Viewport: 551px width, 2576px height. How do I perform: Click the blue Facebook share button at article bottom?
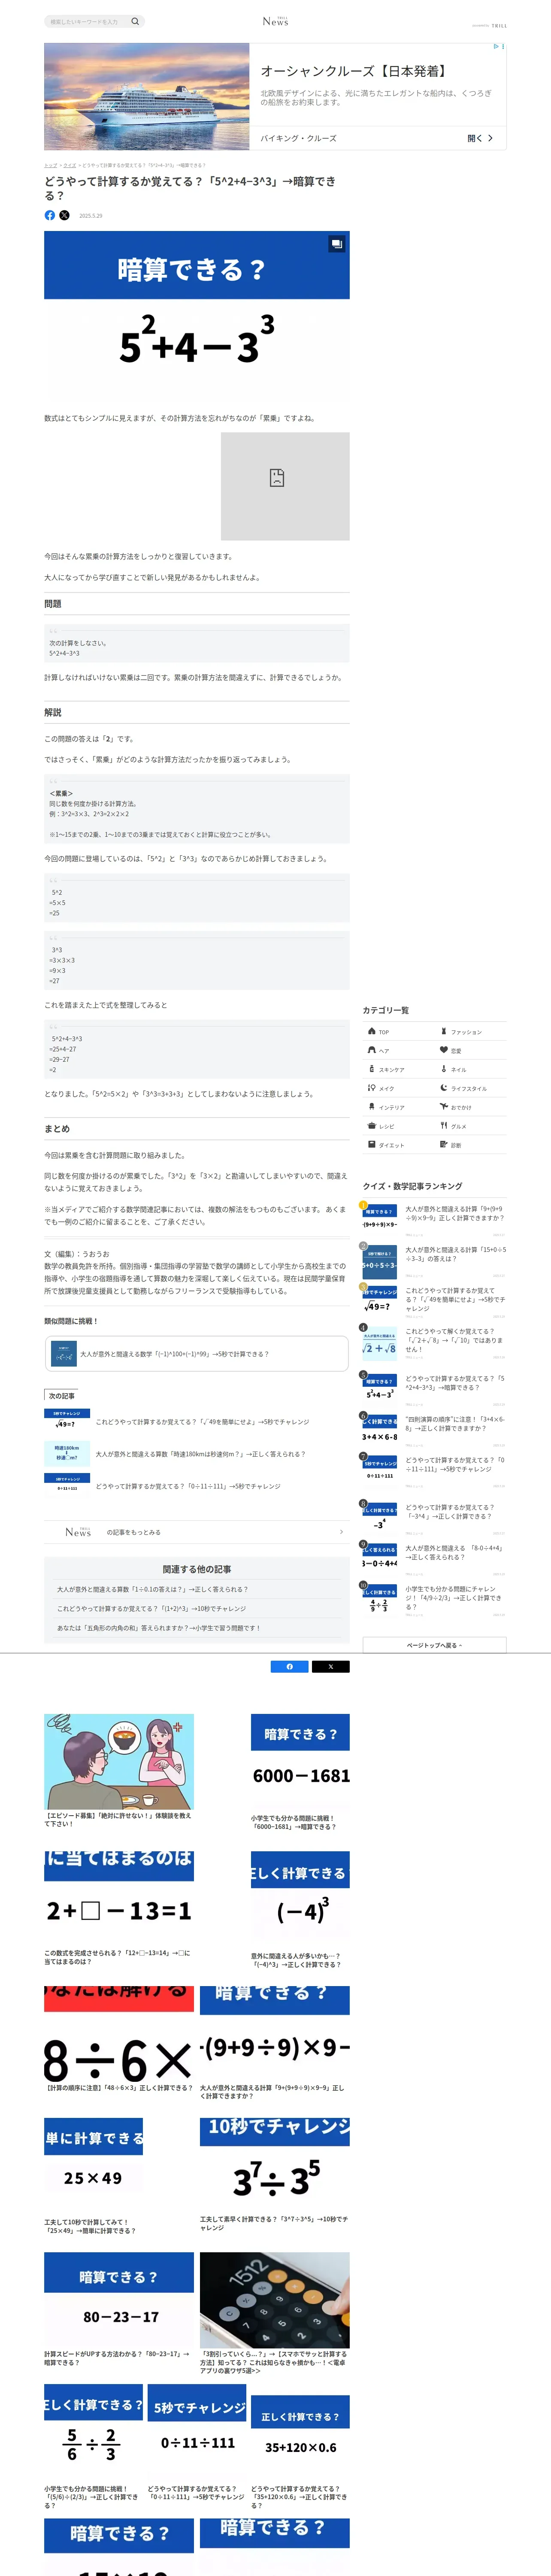click(x=290, y=1667)
